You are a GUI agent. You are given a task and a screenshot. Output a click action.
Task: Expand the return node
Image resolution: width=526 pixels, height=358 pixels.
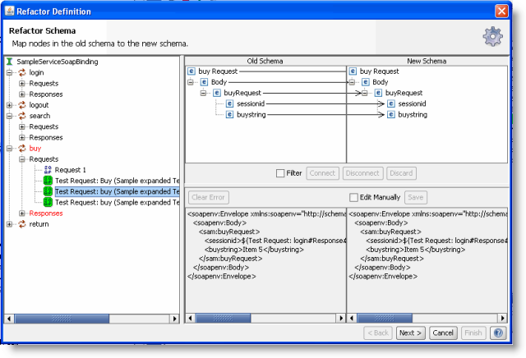pos(9,224)
